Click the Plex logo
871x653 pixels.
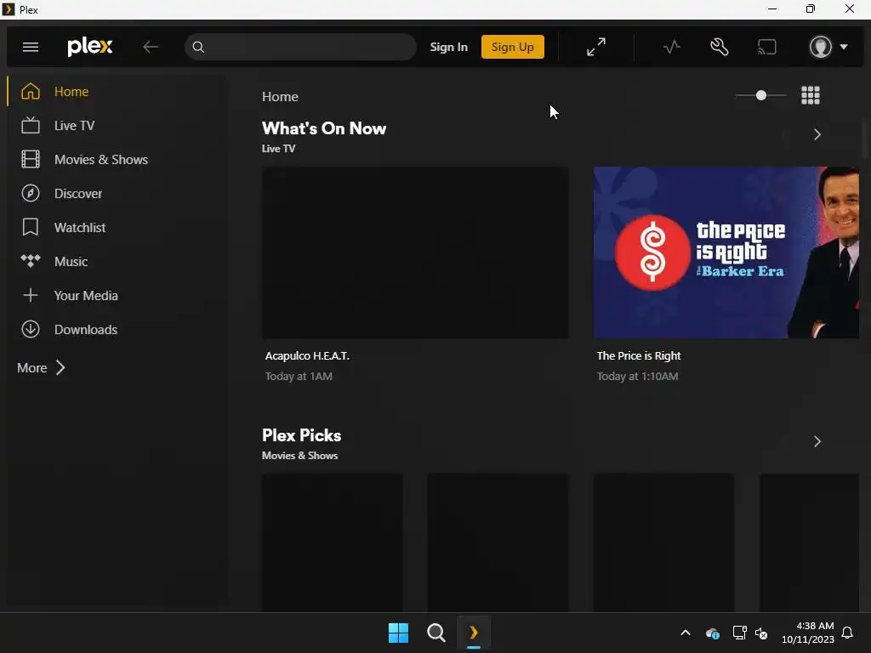90,47
